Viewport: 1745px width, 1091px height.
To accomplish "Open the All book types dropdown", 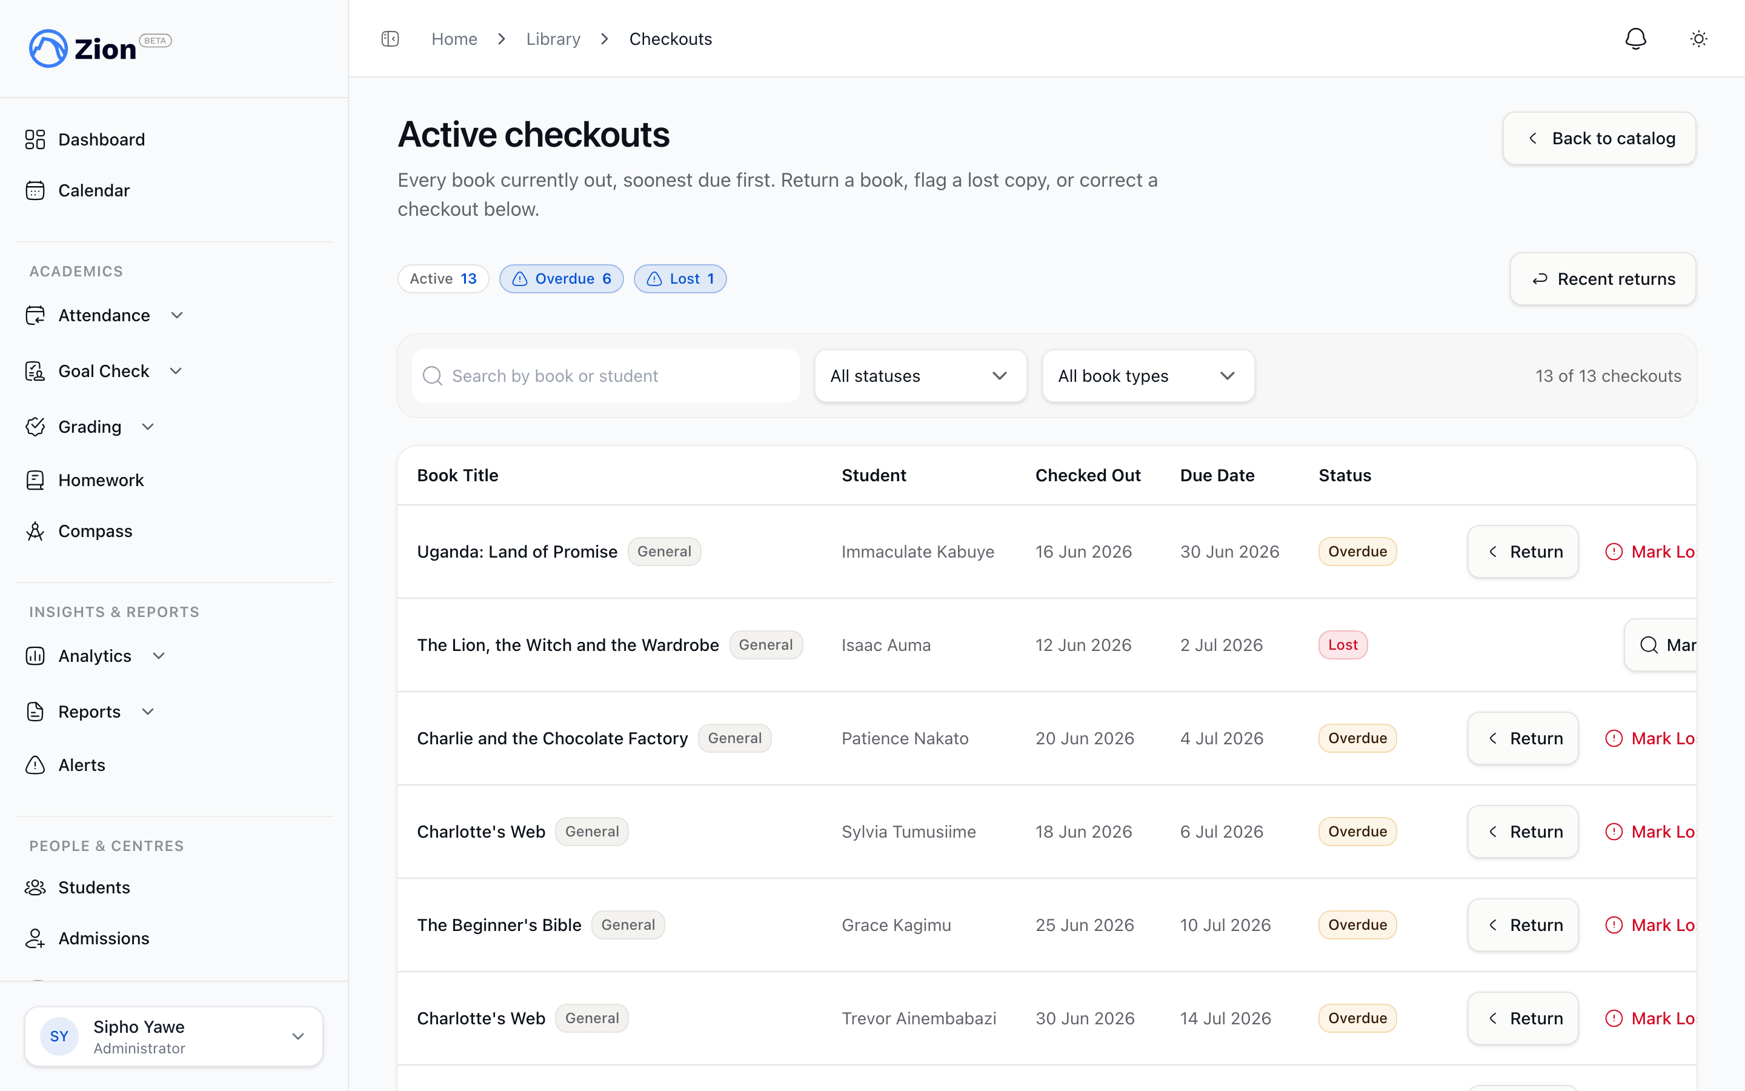I will tap(1148, 376).
